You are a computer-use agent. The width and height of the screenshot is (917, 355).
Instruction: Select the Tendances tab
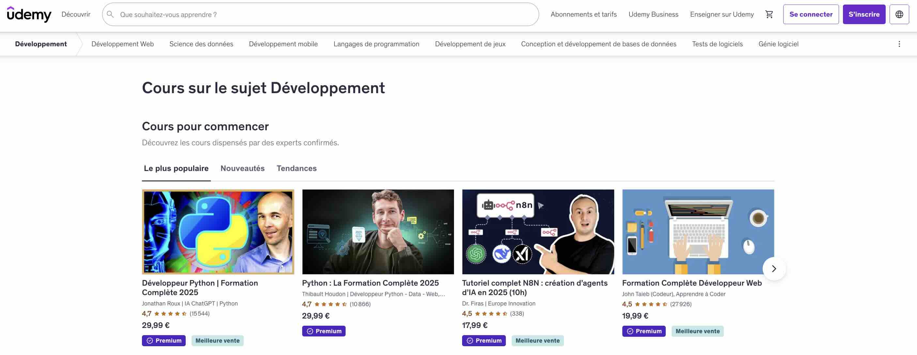point(296,168)
